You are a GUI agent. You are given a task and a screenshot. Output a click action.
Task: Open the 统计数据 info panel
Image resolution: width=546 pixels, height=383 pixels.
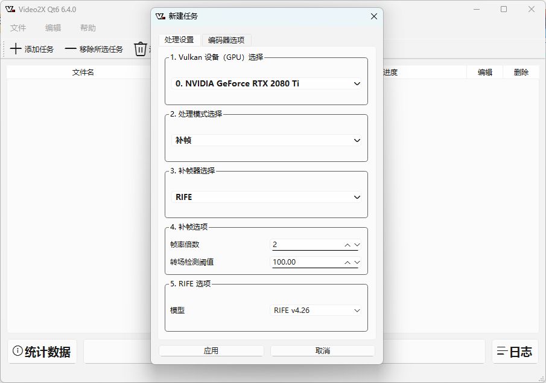pyautogui.click(x=42, y=352)
